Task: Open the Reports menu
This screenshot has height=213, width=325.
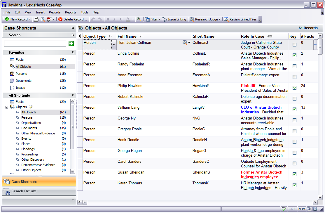Action: pyautogui.click(x=71, y=12)
